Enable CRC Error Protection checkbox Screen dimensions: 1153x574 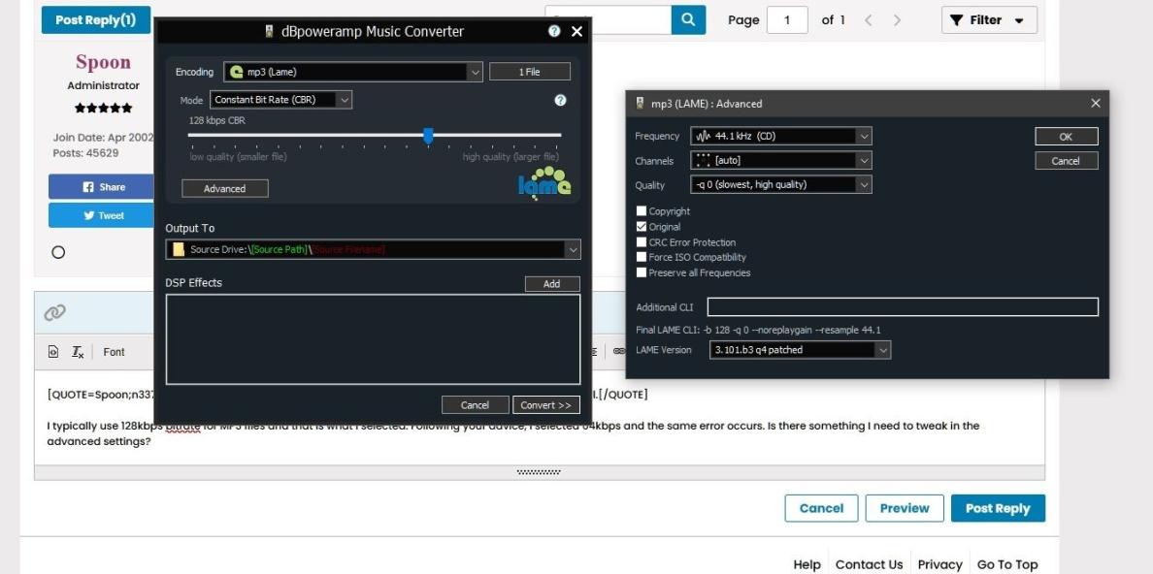pyautogui.click(x=642, y=242)
